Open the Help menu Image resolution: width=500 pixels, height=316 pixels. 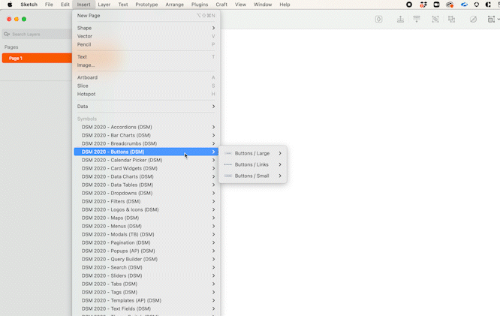click(285, 5)
